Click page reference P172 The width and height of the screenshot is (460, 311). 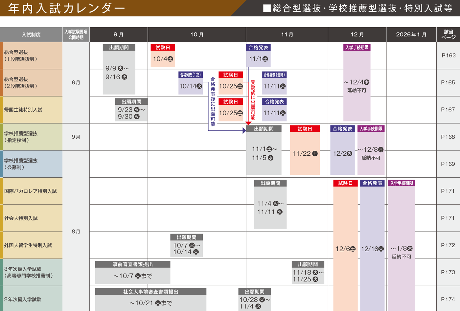tap(448, 245)
